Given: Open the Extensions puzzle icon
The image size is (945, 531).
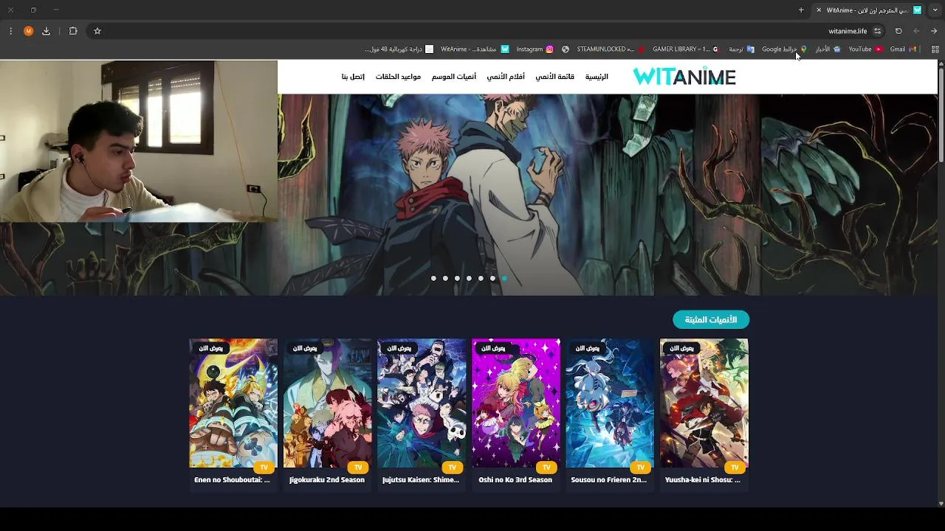Looking at the screenshot, I should coord(73,31).
